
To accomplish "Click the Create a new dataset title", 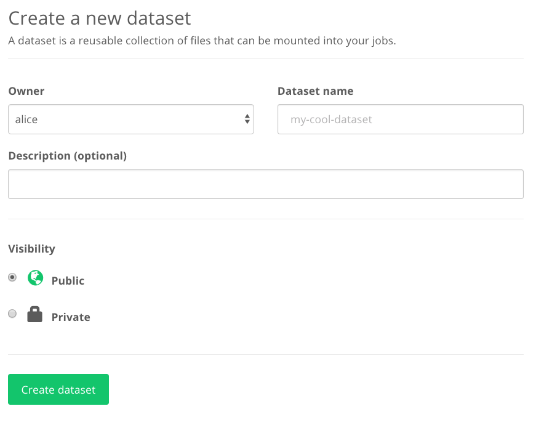I will (99, 18).
